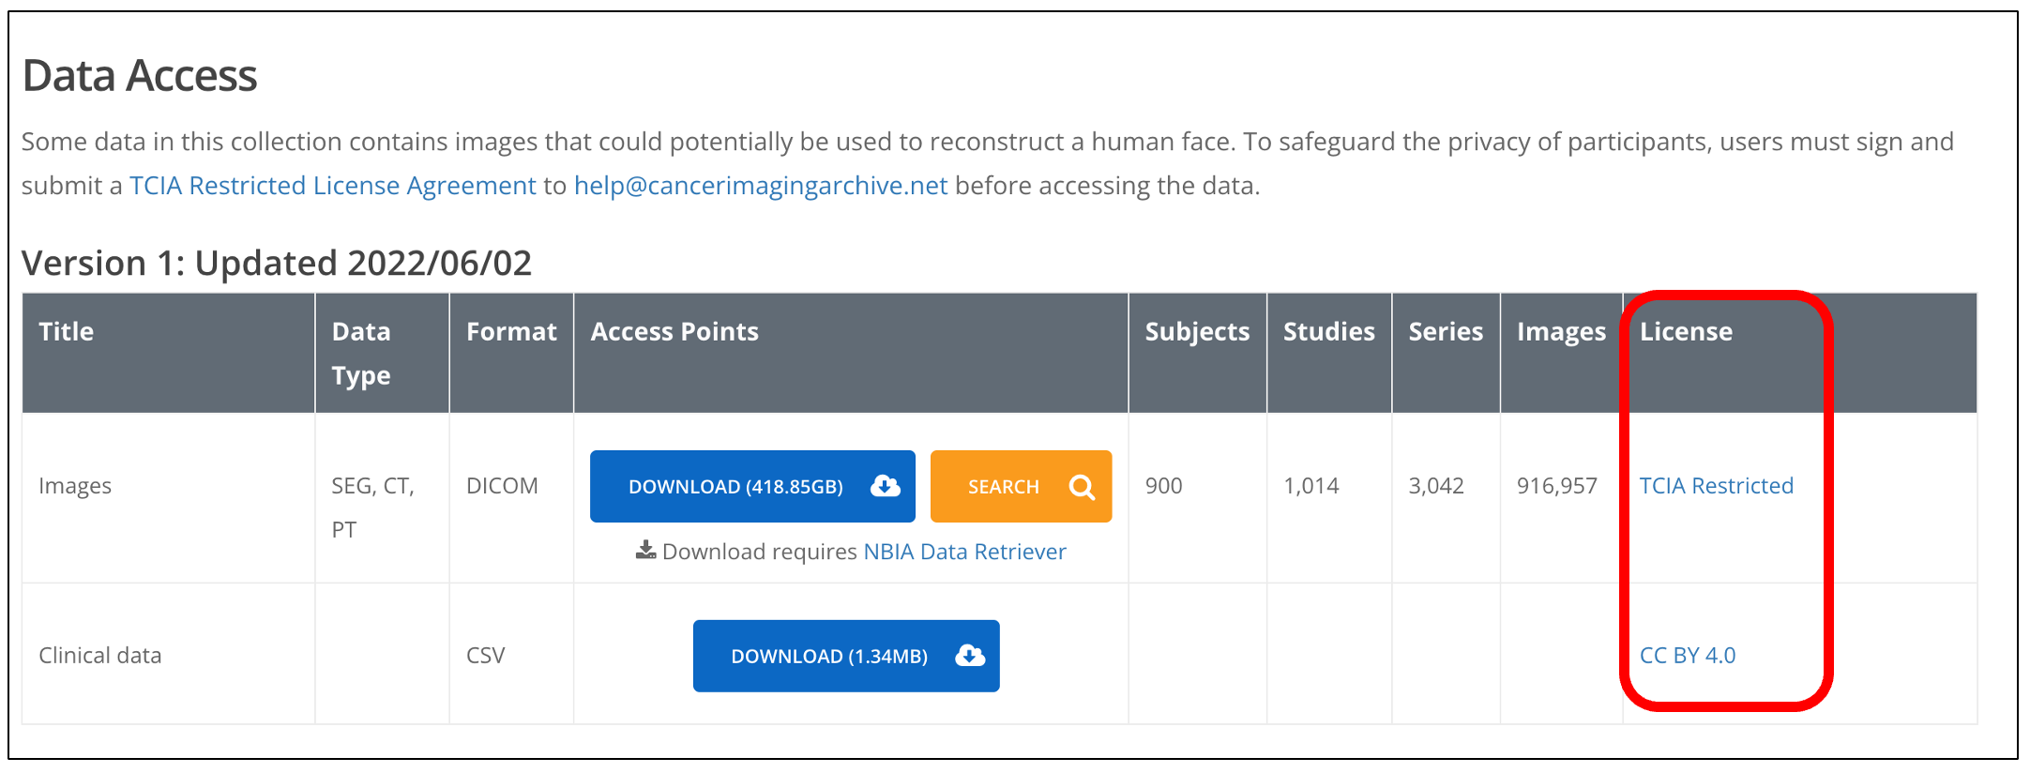Click the DICOM format cell
The height and width of the screenshot is (773, 2030).
click(x=502, y=486)
